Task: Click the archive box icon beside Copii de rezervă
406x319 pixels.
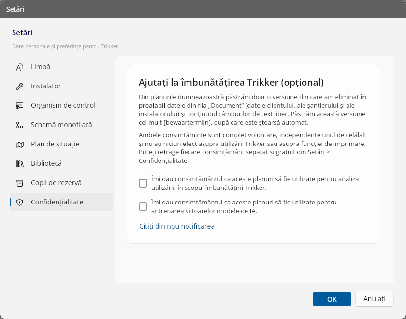Action: pyautogui.click(x=20, y=183)
